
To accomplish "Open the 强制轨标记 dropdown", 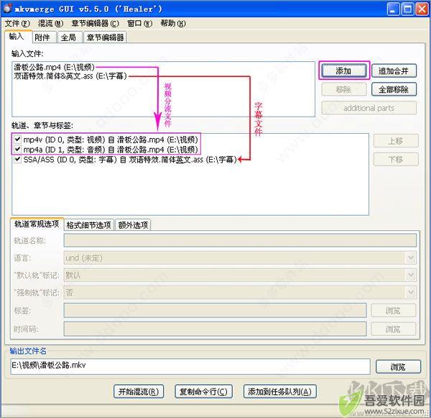I will click(240, 292).
